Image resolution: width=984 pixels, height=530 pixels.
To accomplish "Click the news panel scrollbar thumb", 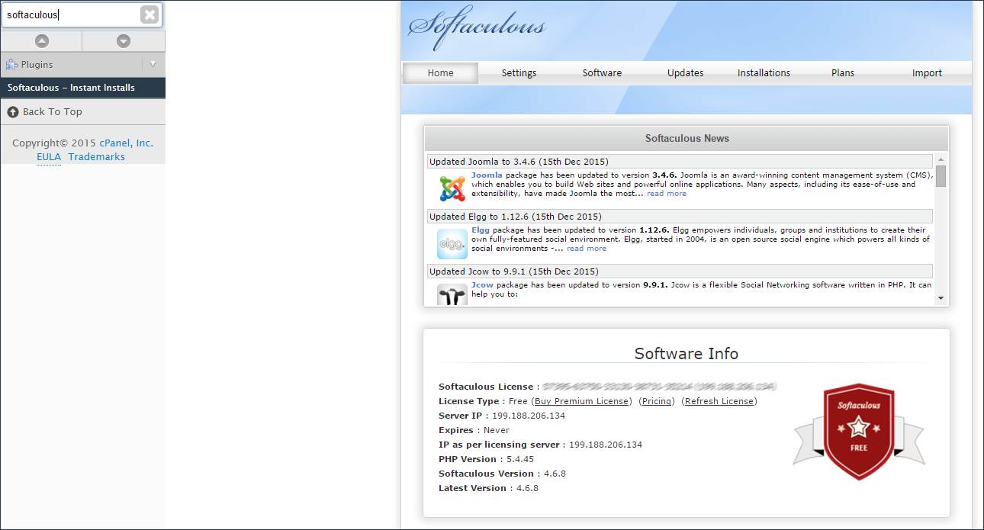I will click(x=941, y=176).
